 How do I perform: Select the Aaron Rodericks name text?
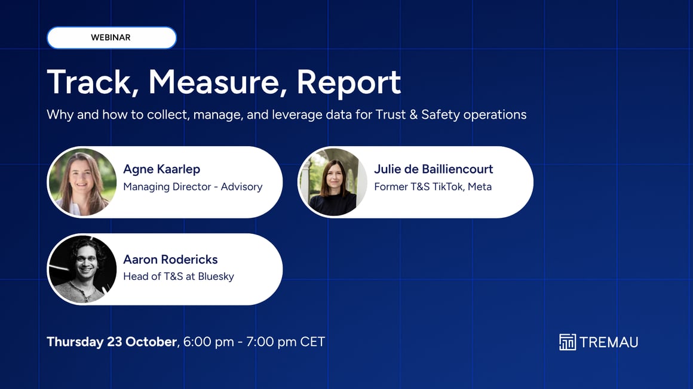point(170,260)
